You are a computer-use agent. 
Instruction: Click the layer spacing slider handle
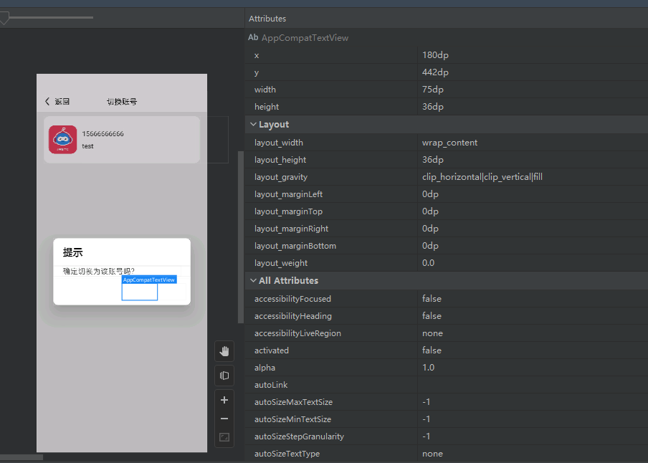(4, 18)
